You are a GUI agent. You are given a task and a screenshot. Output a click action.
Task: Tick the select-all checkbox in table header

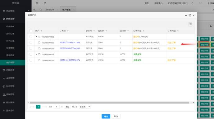point(31,31)
